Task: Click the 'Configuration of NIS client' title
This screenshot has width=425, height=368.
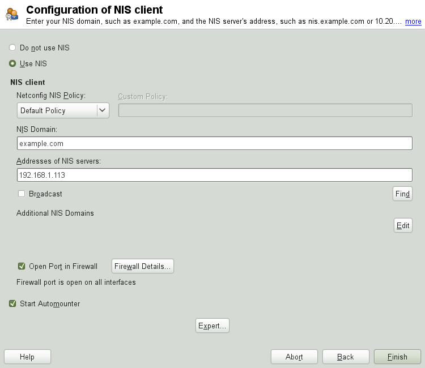Action: tap(94, 10)
